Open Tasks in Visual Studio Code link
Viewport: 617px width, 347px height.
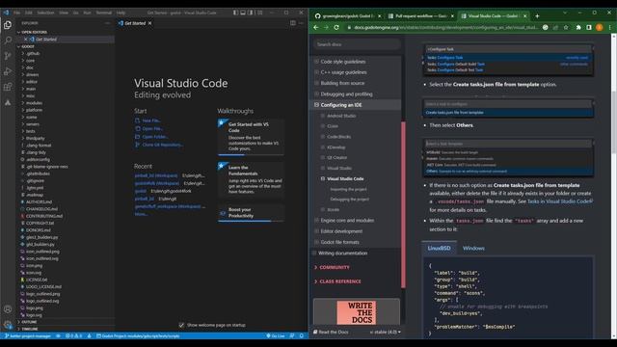[560, 201]
